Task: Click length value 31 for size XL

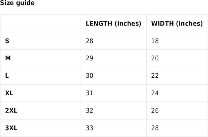Action: tap(89, 93)
